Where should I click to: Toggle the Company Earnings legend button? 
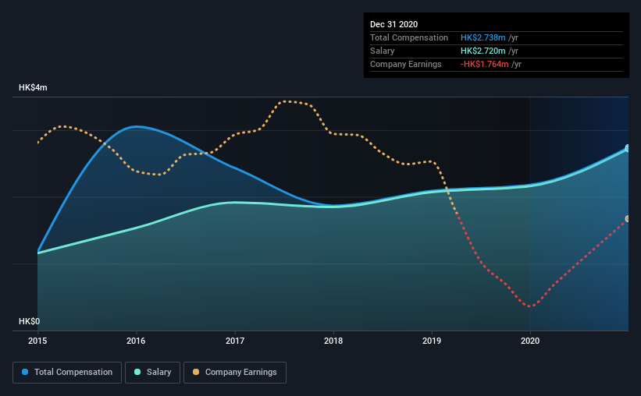(x=235, y=373)
